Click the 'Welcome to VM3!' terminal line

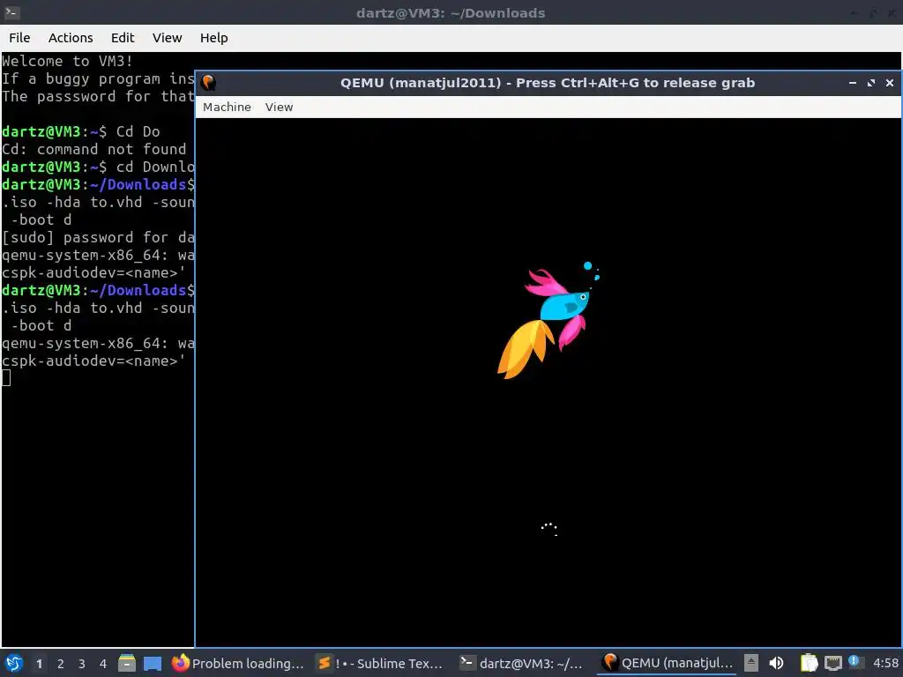(x=67, y=61)
